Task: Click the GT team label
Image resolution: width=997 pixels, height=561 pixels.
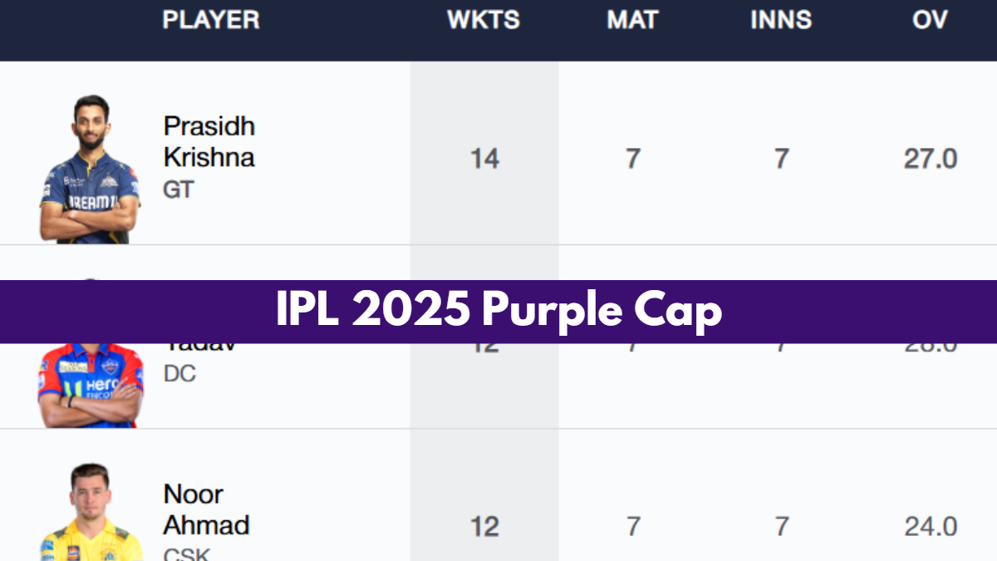Action: (x=178, y=189)
